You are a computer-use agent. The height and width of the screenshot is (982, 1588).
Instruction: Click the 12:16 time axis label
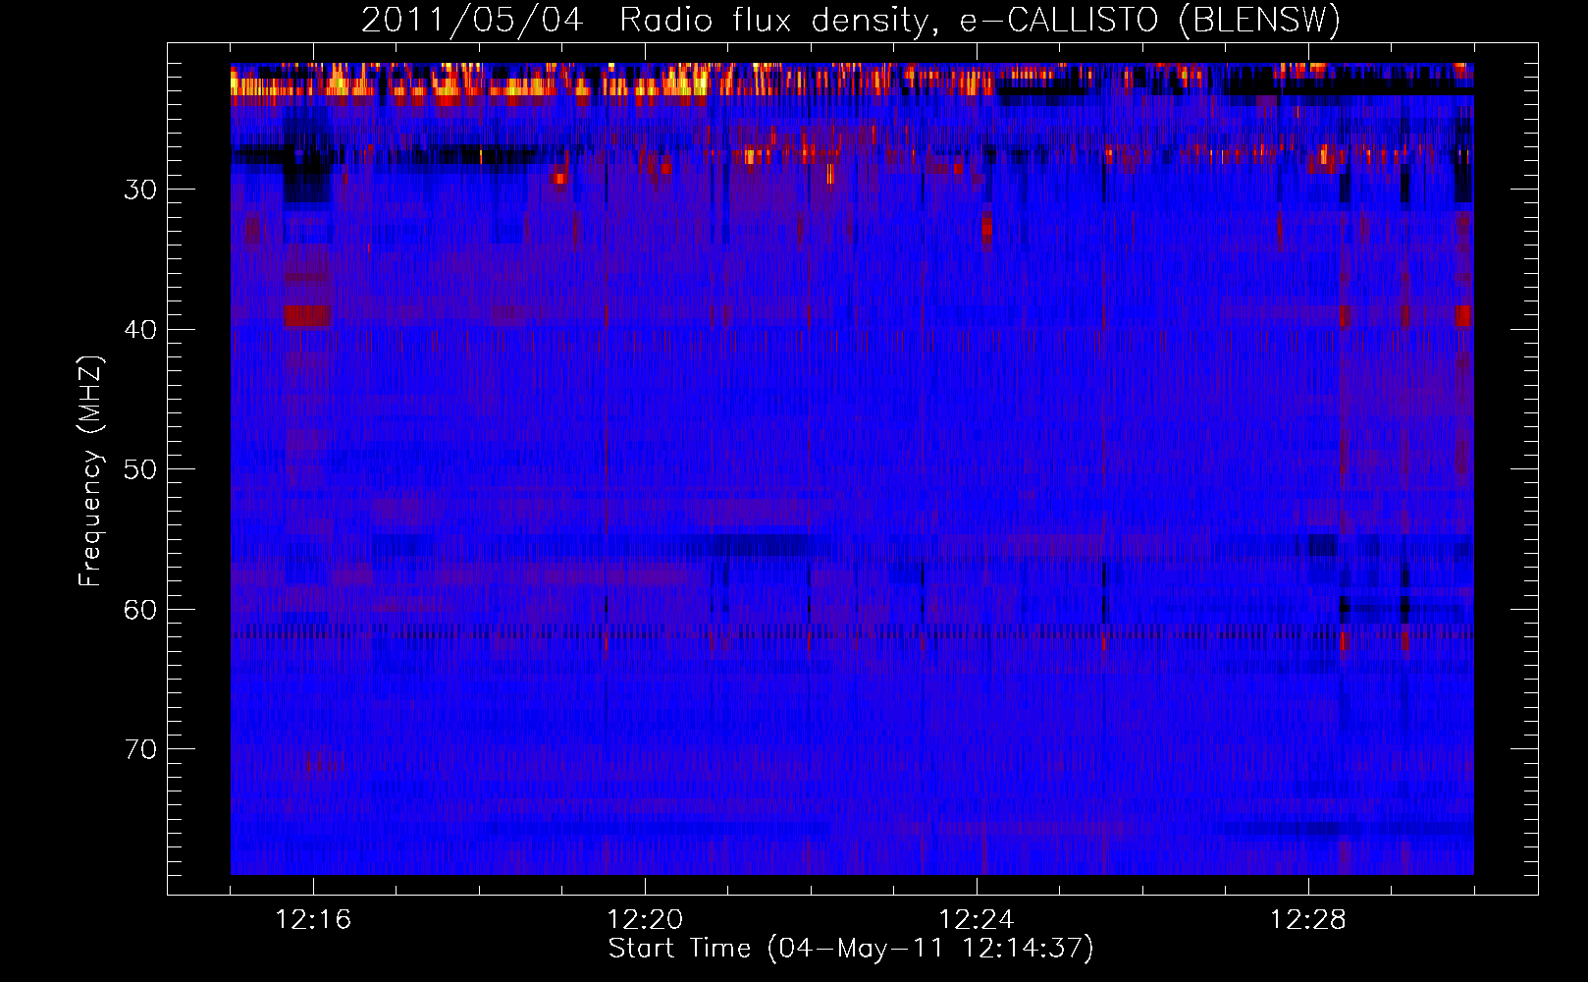pos(313,920)
